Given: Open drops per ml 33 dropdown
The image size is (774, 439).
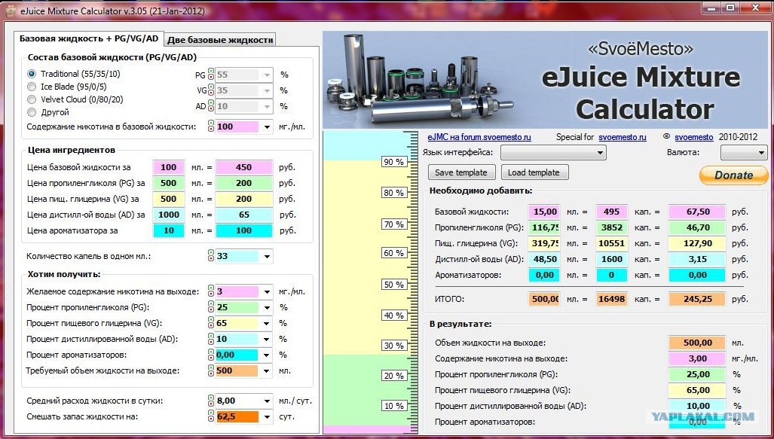Looking at the screenshot, I should coord(267,257).
